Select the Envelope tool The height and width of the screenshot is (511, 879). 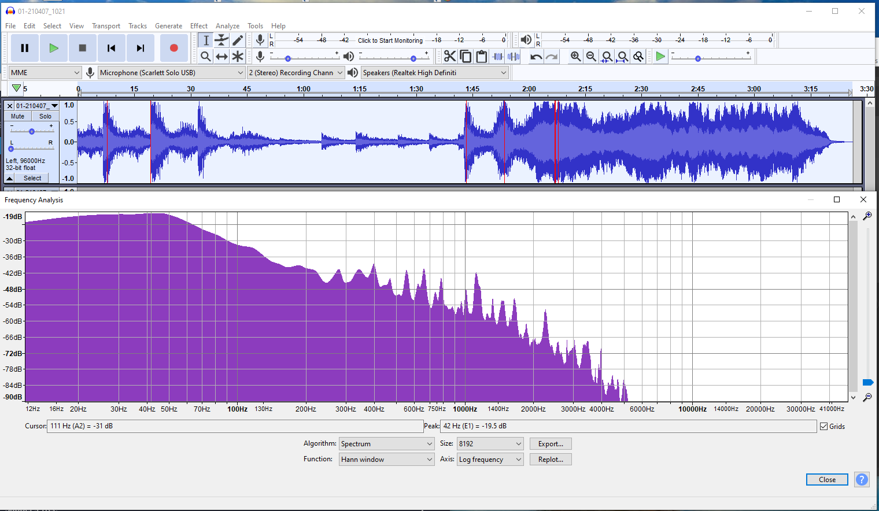[x=221, y=40]
